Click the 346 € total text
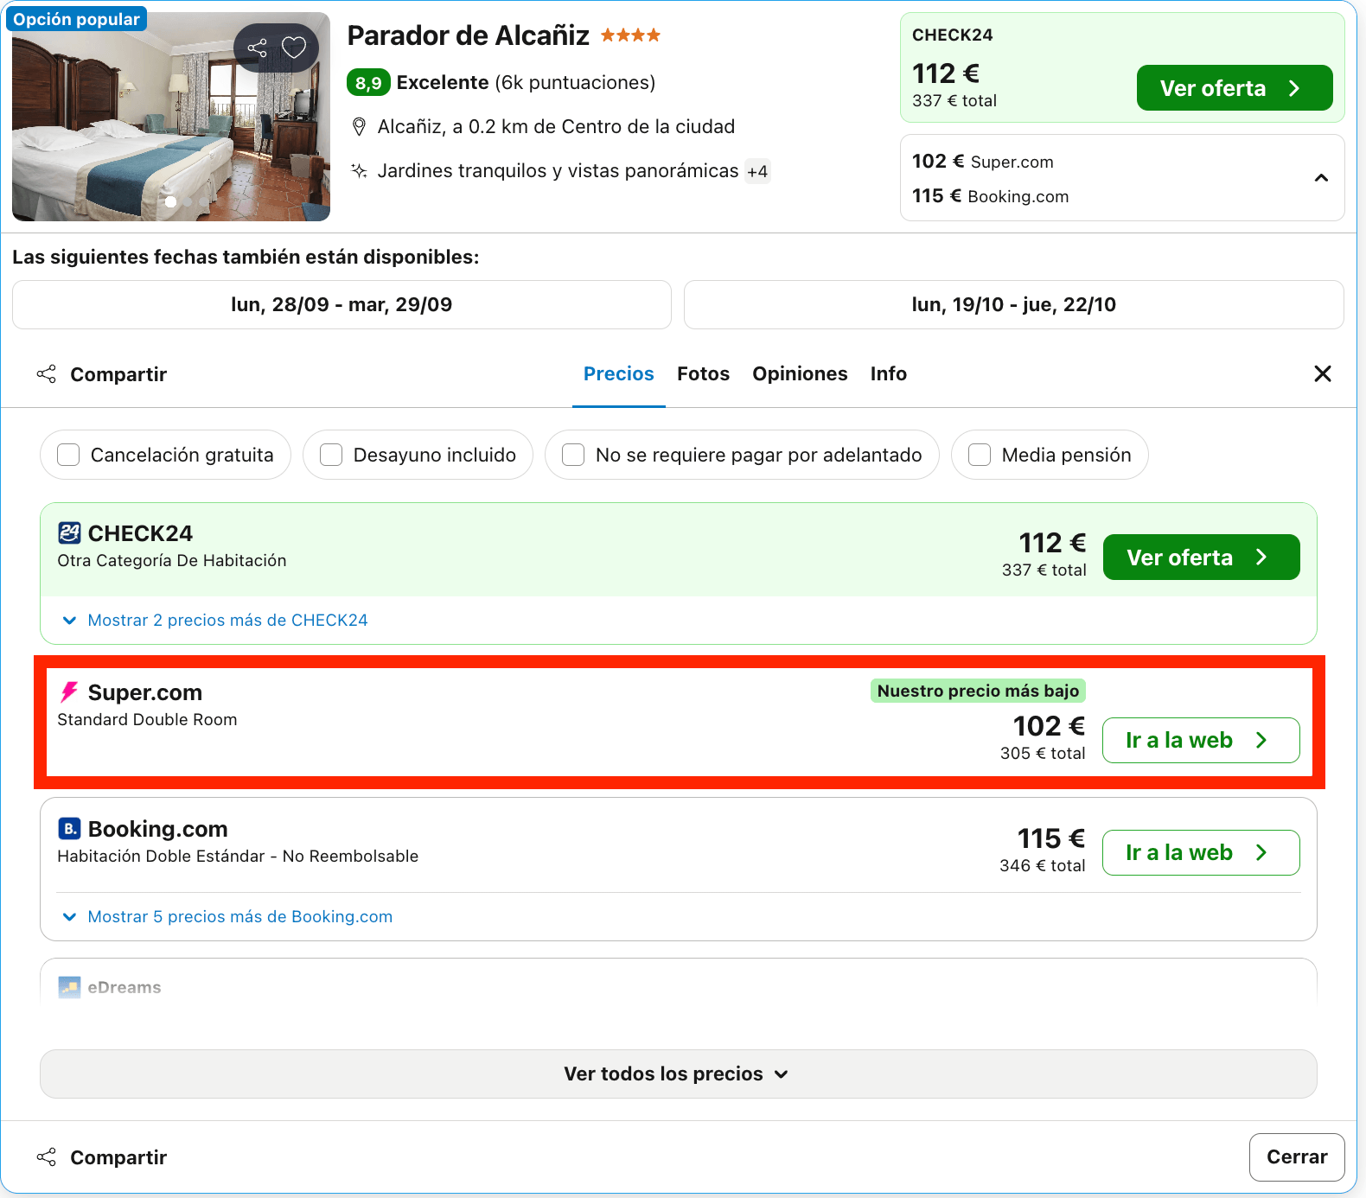Screen dimensions: 1366x1198 (1043, 865)
